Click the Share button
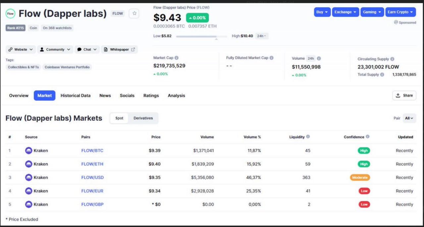This screenshot has height=227, width=424. pyautogui.click(x=404, y=95)
